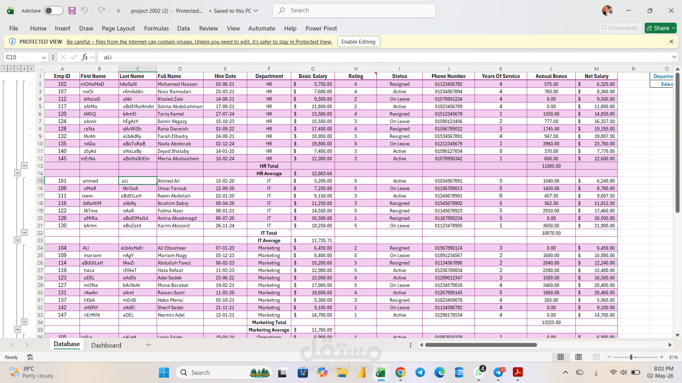Image resolution: width=682 pixels, height=383 pixels.
Task: Expand the formula bar chevron
Action: coord(674,57)
